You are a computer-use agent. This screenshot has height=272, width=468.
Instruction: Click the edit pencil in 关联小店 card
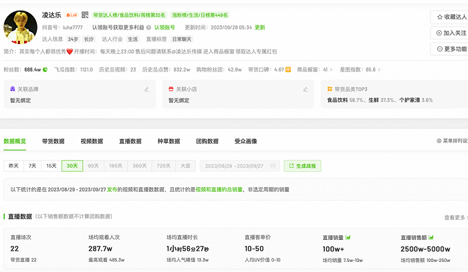[306, 89]
